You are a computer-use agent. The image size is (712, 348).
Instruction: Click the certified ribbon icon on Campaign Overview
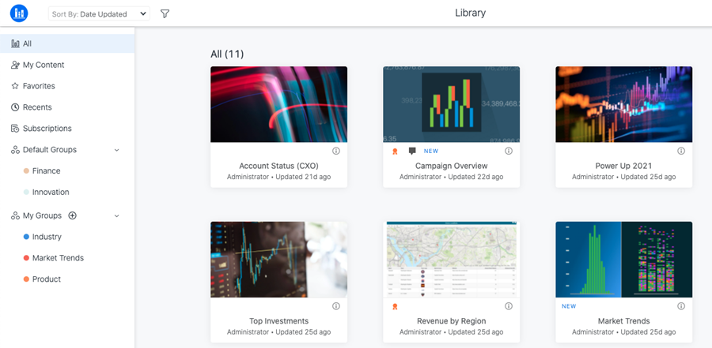(395, 152)
